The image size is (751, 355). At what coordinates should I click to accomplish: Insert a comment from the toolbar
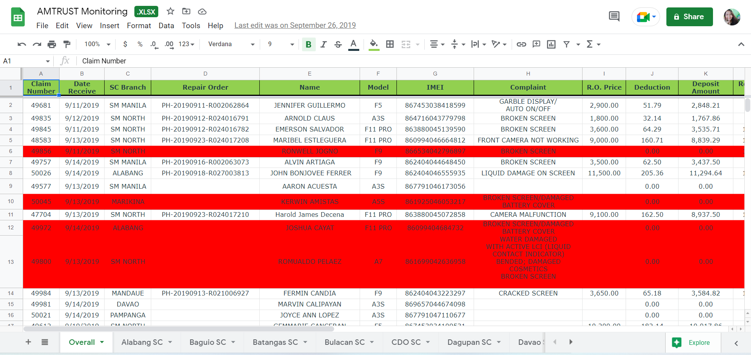click(536, 44)
